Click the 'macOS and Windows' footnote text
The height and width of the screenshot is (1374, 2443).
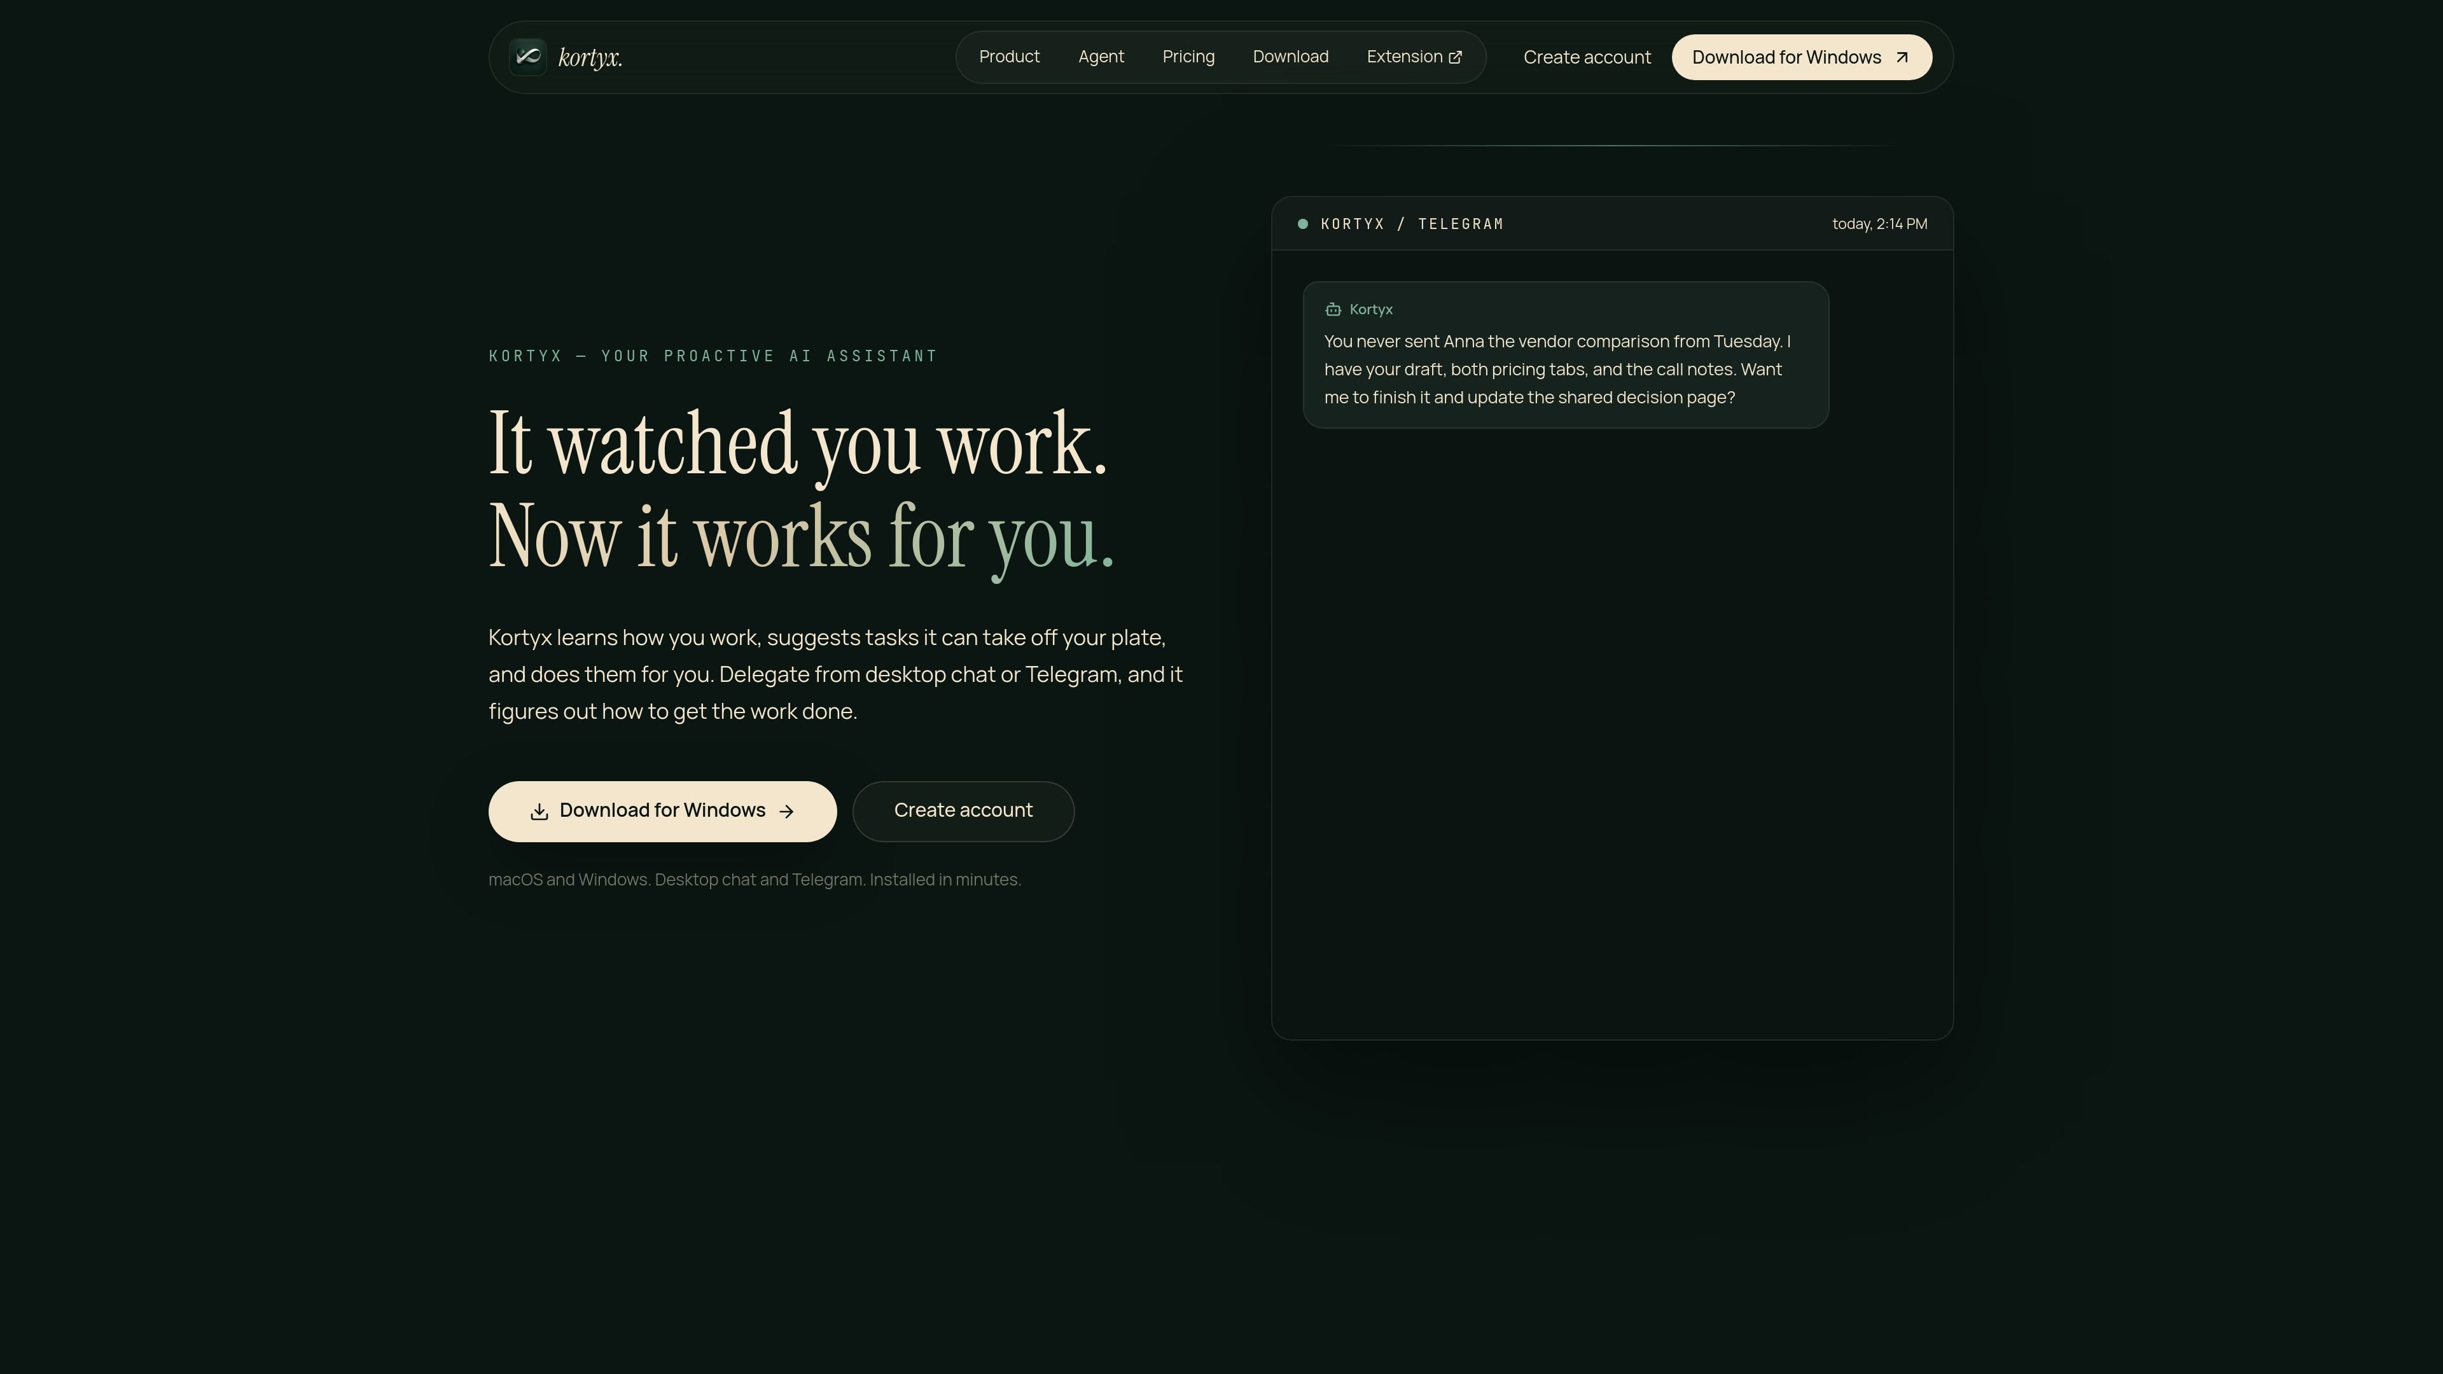click(x=755, y=880)
